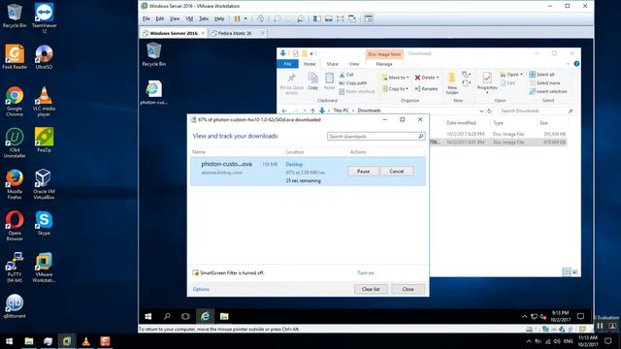Open VMware File menu
Image resolution: width=621 pixels, height=349 pixels.
[147, 18]
